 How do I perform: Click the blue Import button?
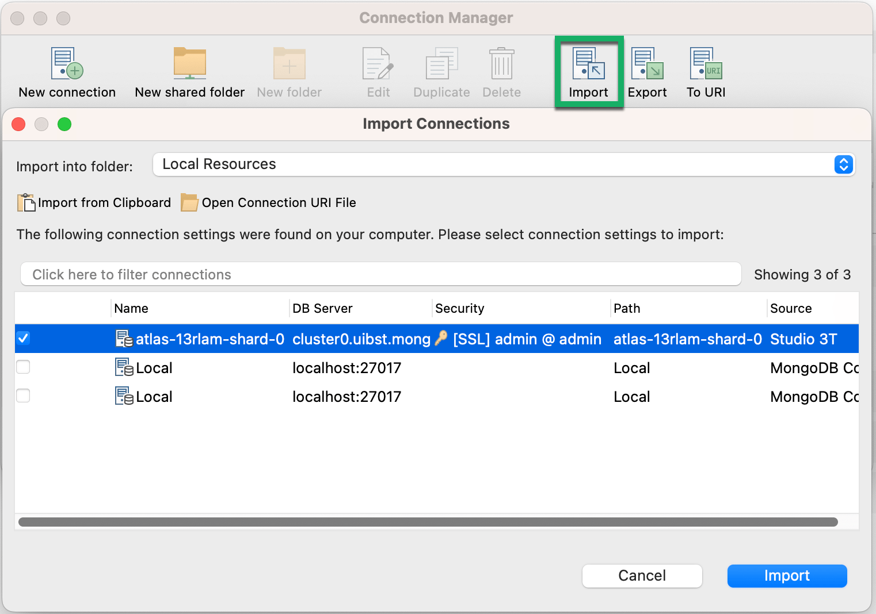point(787,575)
